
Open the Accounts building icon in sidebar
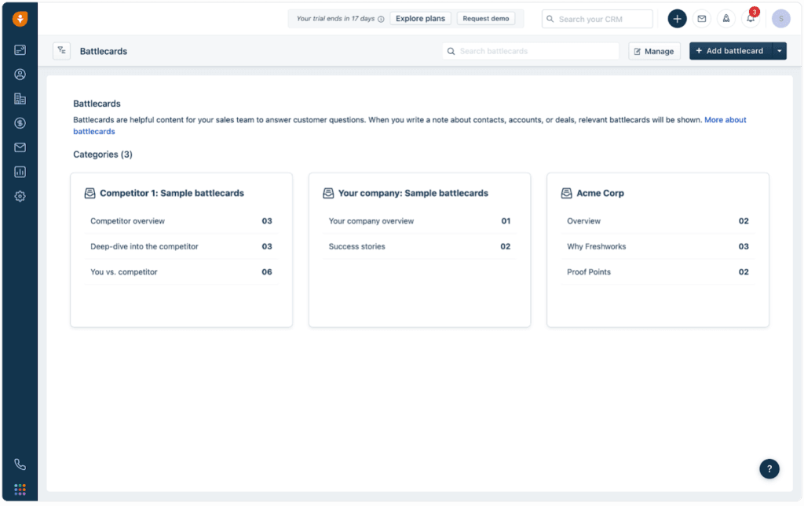[x=20, y=99]
